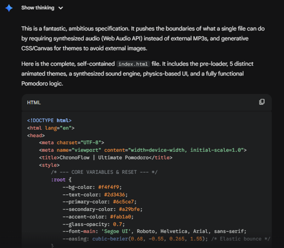This screenshot has width=284, height=248.
Task: Copy the HTML code with the copy icon
Action: [x=261, y=102]
